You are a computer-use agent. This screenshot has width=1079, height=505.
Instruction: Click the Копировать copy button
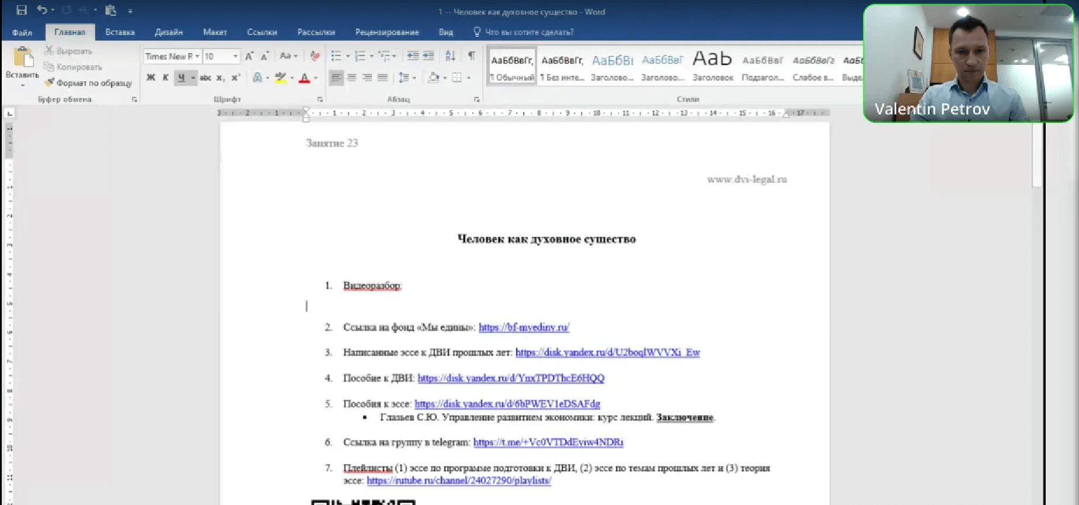tap(73, 67)
